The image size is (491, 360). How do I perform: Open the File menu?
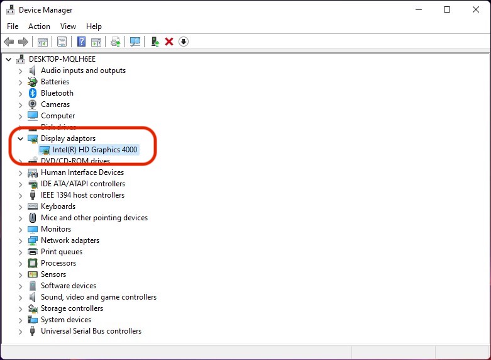13,26
